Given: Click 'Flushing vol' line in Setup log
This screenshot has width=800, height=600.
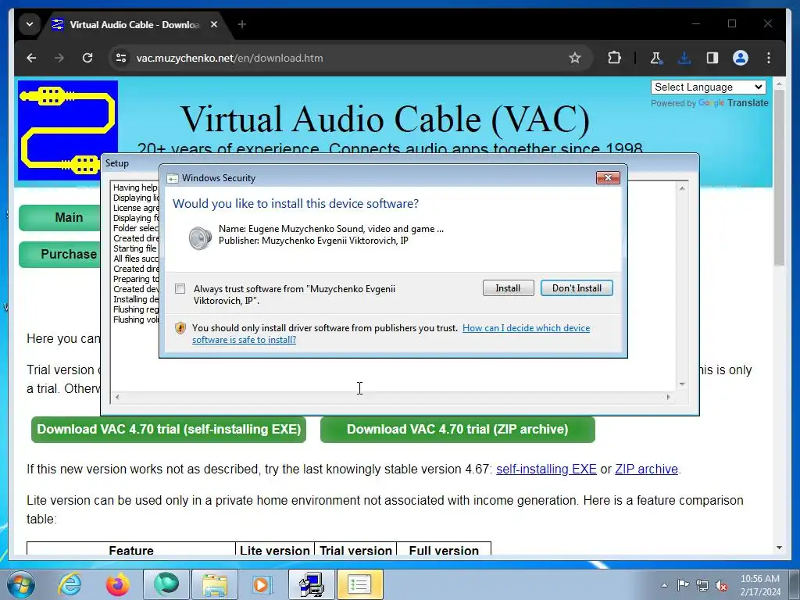Looking at the screenshot, I should coord(135,320).
